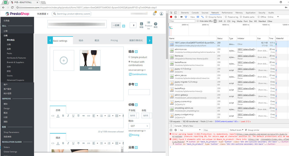
Task: Filter network requests by CSS
Action: [x=229, y=21]
